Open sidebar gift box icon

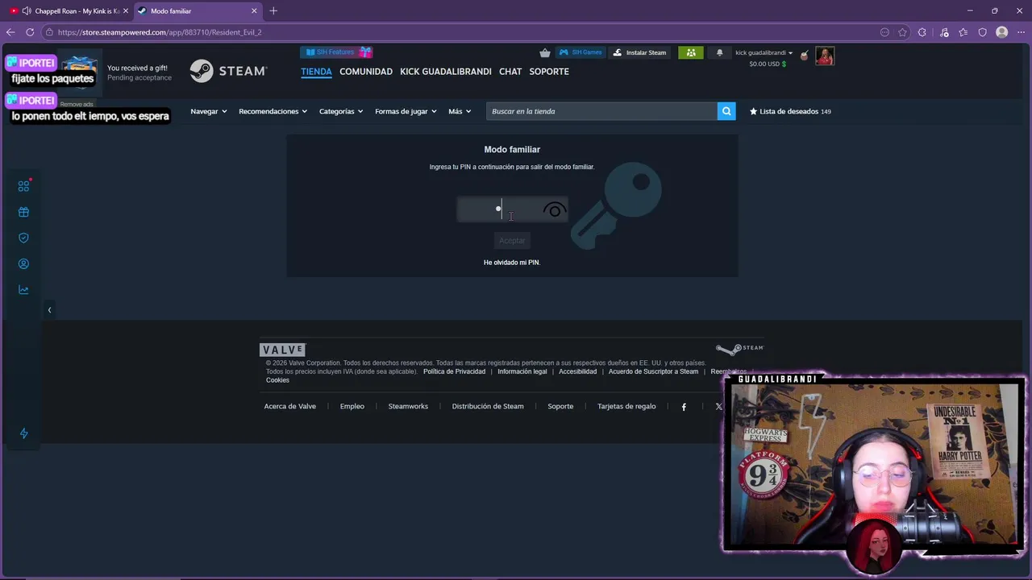[x=23, y=212]
